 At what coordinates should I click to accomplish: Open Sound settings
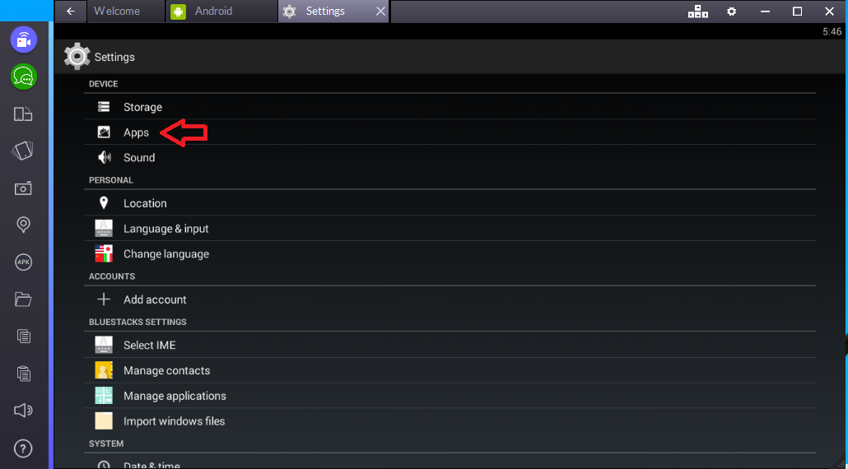coord(450,157)
